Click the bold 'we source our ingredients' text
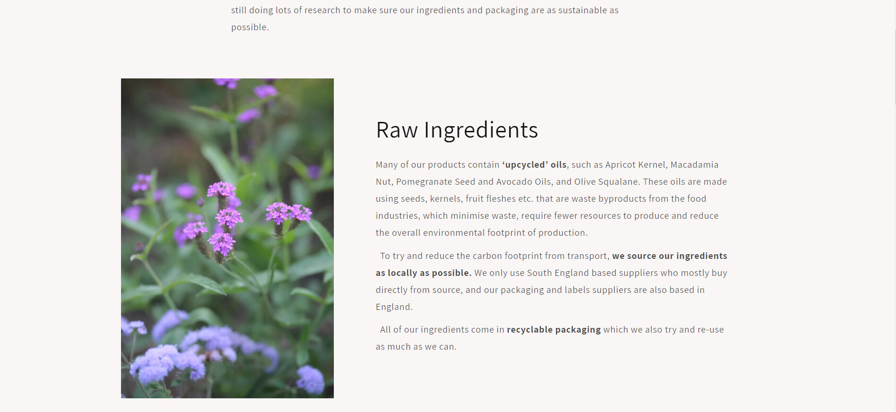Viewport: 896px width, 412px height. [670, 256]
